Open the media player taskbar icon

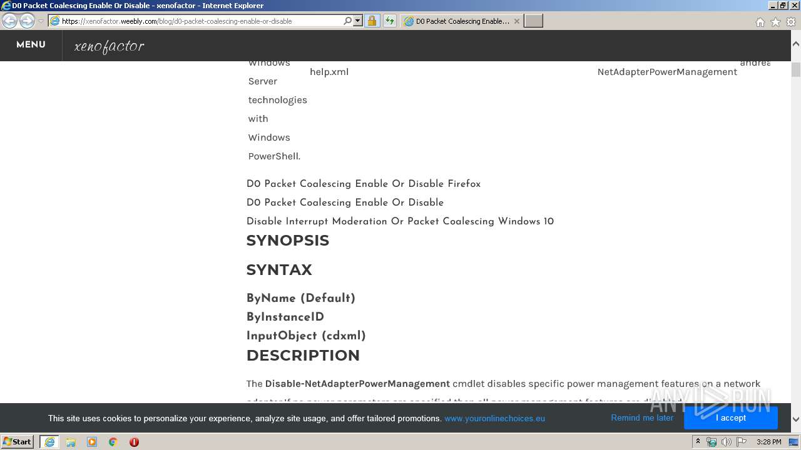click(x=92, y=442)
